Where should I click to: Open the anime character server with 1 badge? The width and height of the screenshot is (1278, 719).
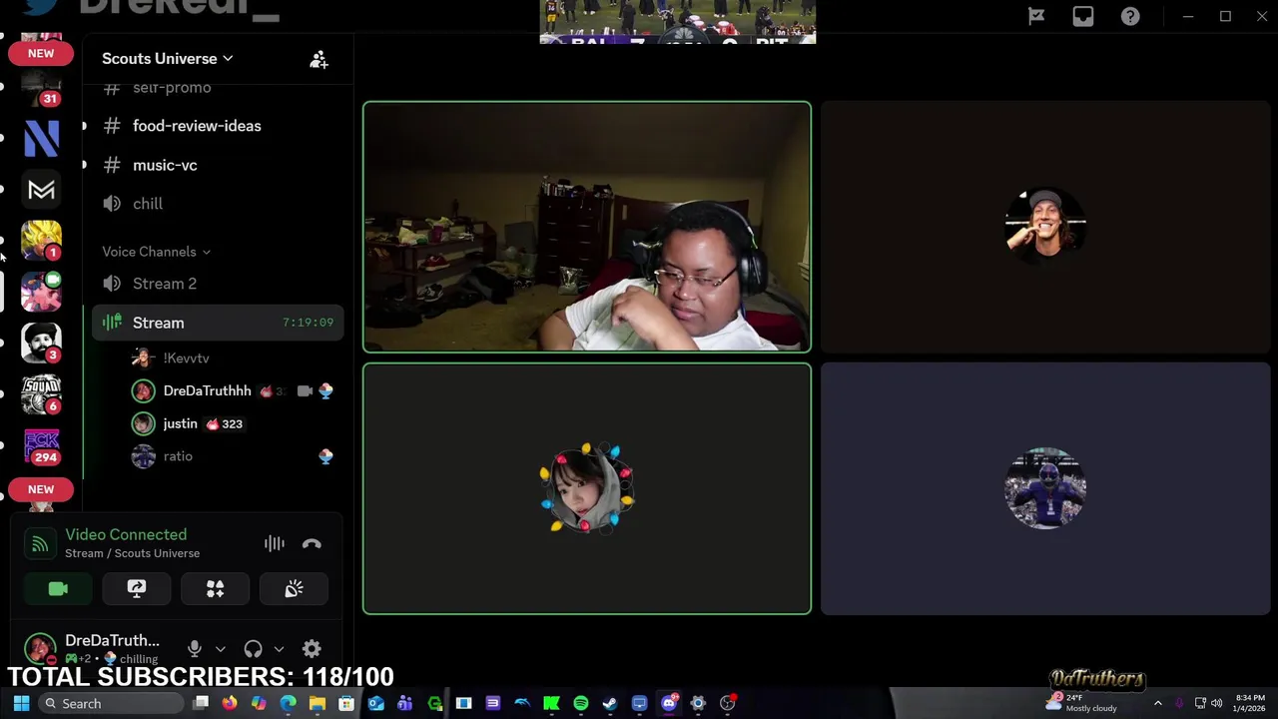pyautogui.click(x=41, y=241)
